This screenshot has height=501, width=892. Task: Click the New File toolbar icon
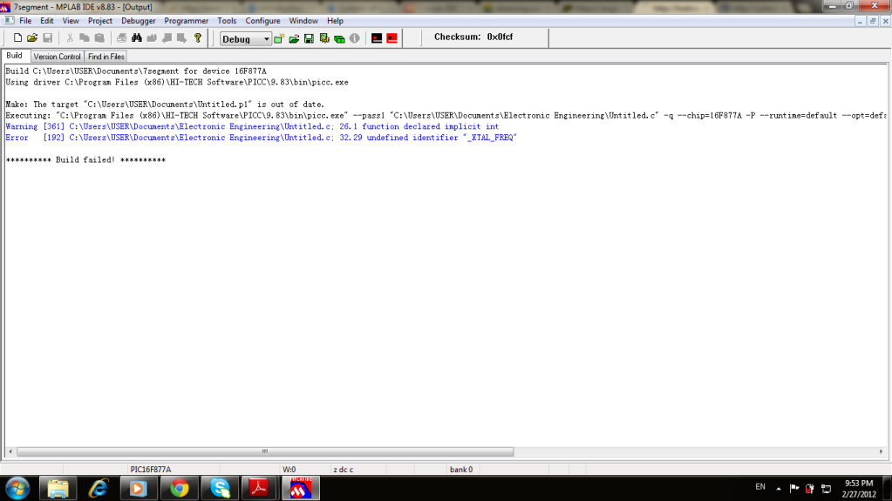17,38
